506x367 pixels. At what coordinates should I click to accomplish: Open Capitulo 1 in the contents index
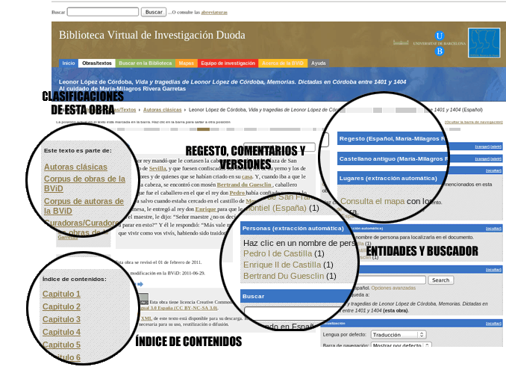[61, 294]
